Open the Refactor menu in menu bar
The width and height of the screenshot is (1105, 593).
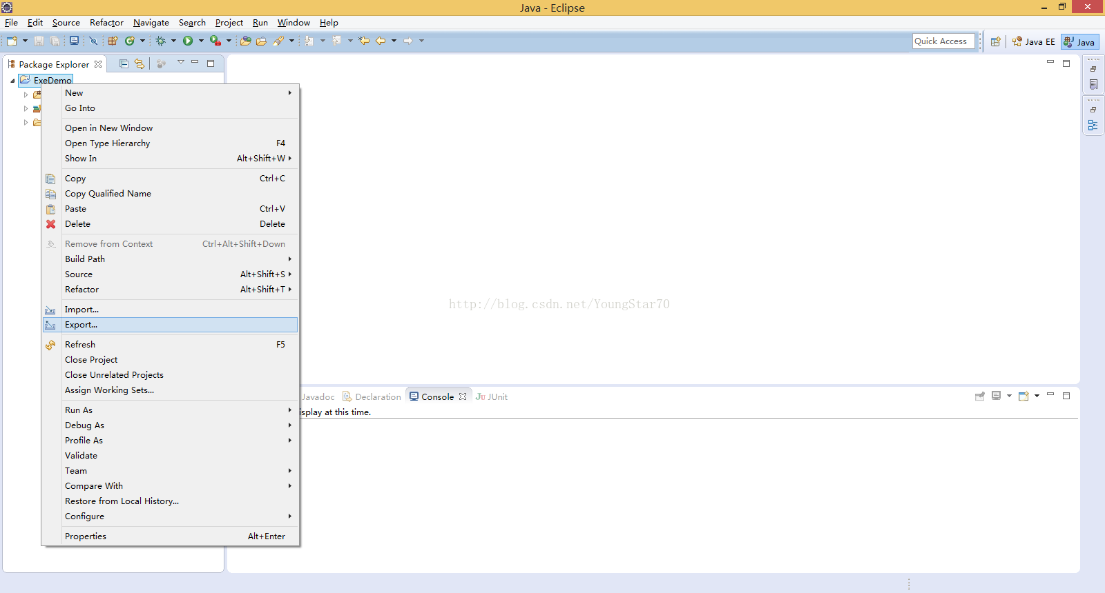coord(106,23)
